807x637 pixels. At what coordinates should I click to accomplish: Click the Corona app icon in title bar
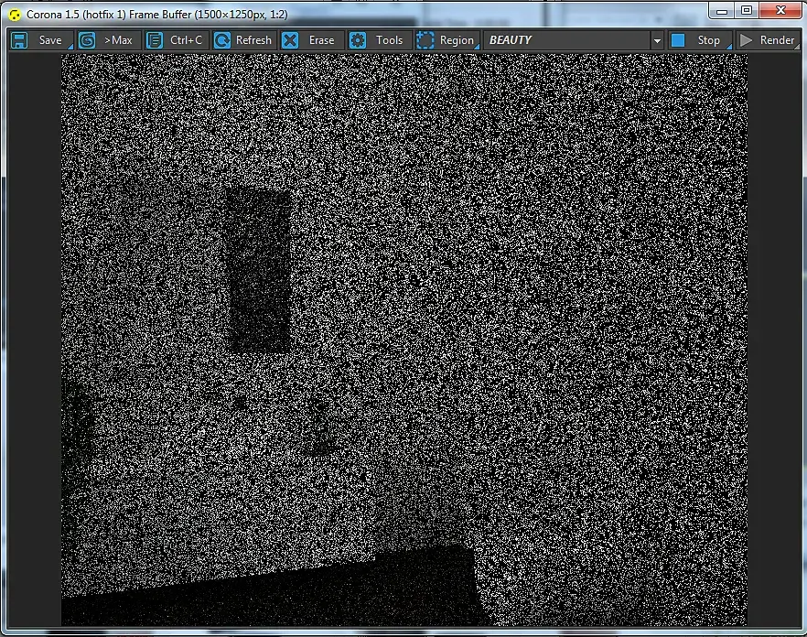point(15,15)
